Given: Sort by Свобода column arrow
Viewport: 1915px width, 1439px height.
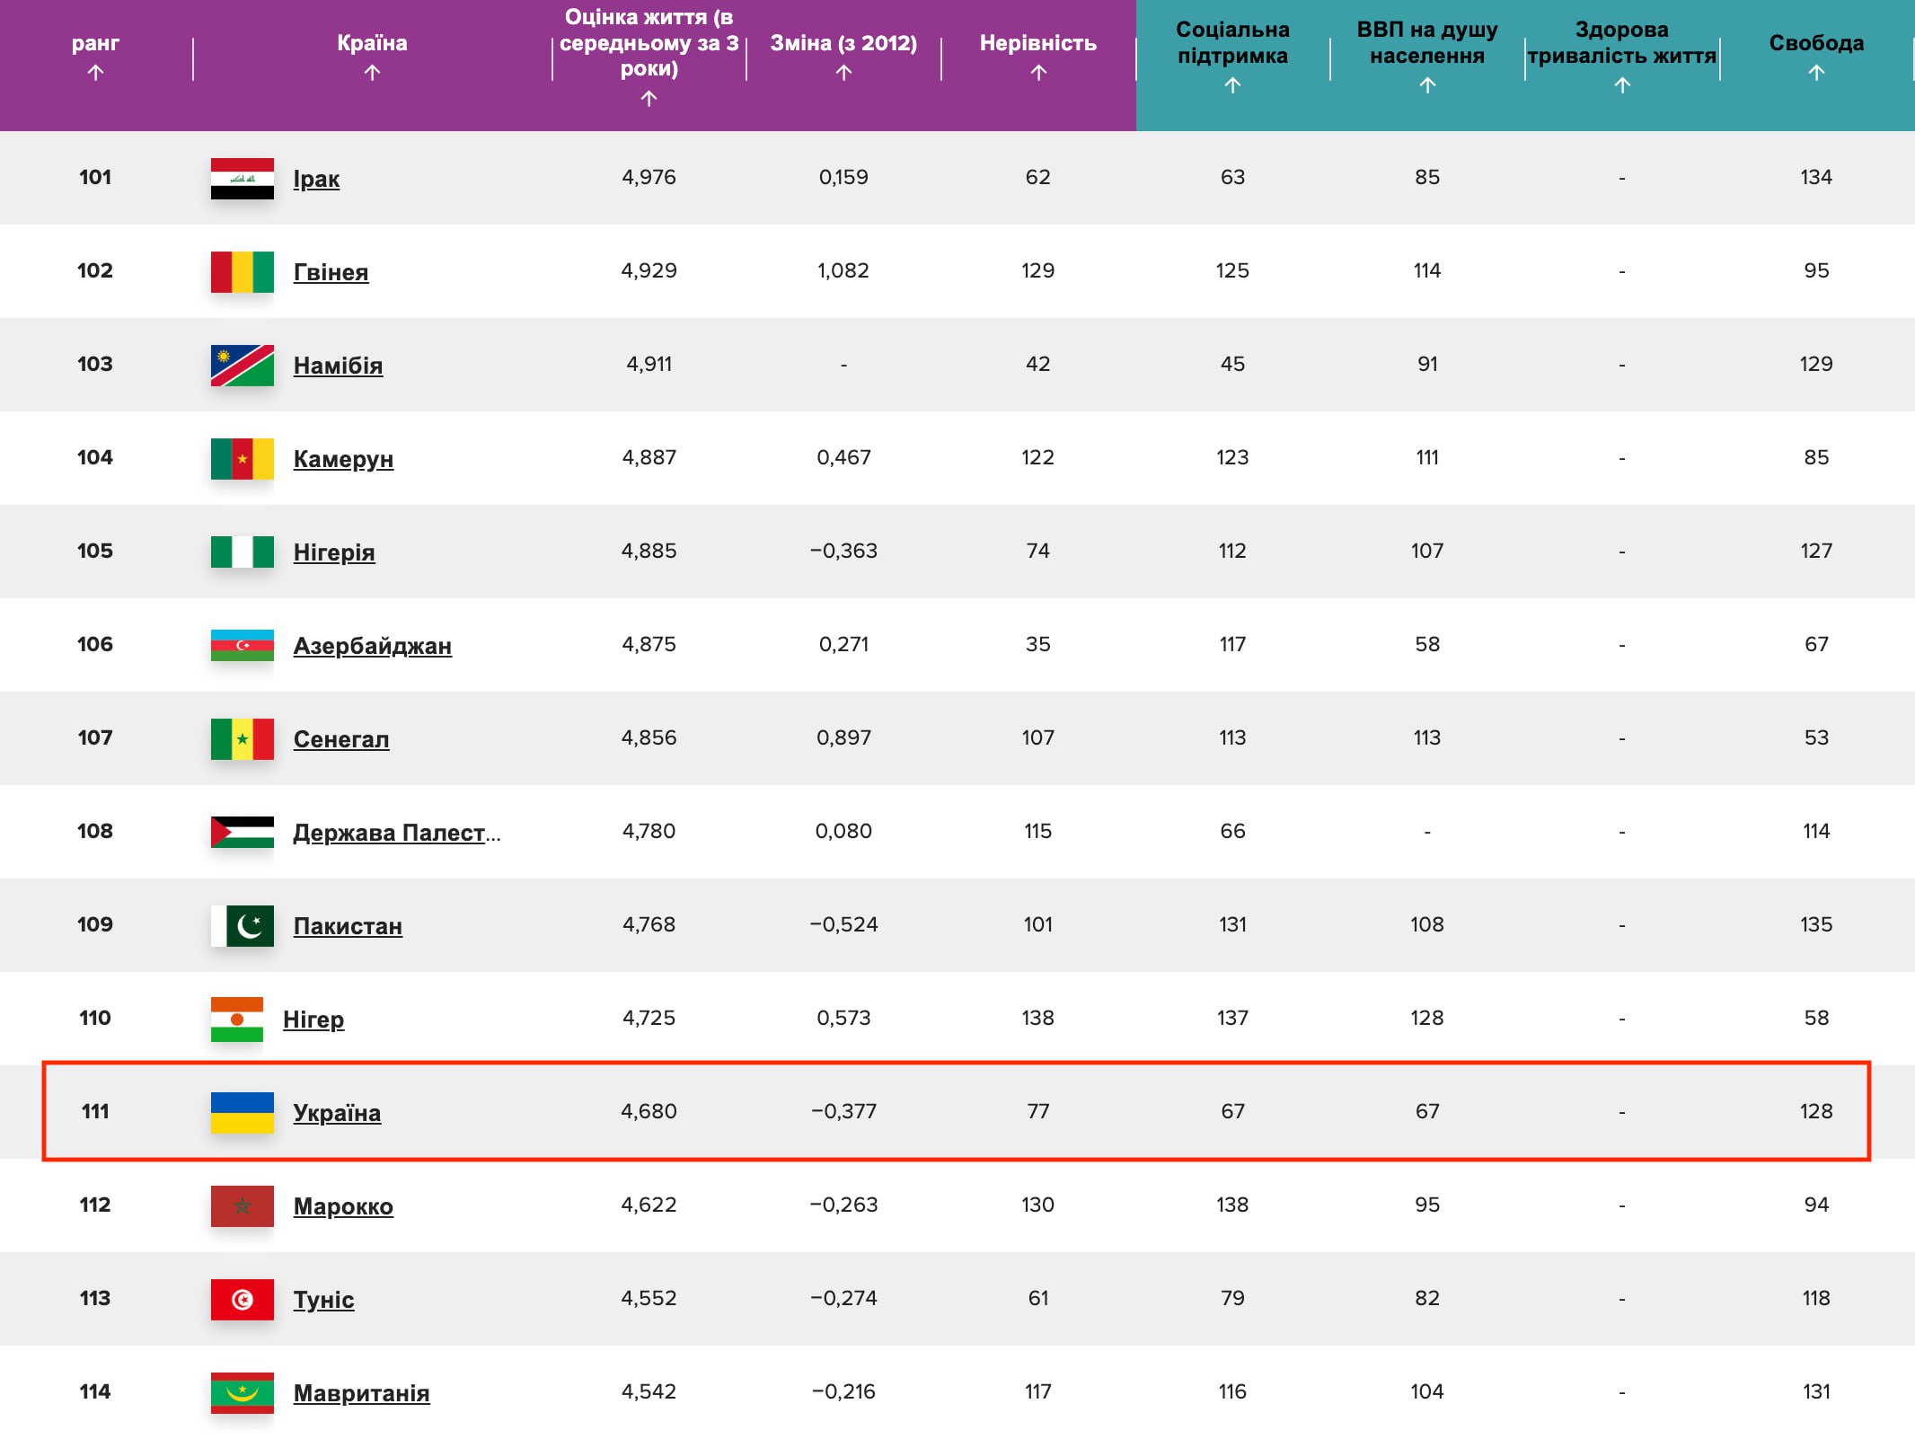Looking at the screenshot, I should [x=1816, y=73].
